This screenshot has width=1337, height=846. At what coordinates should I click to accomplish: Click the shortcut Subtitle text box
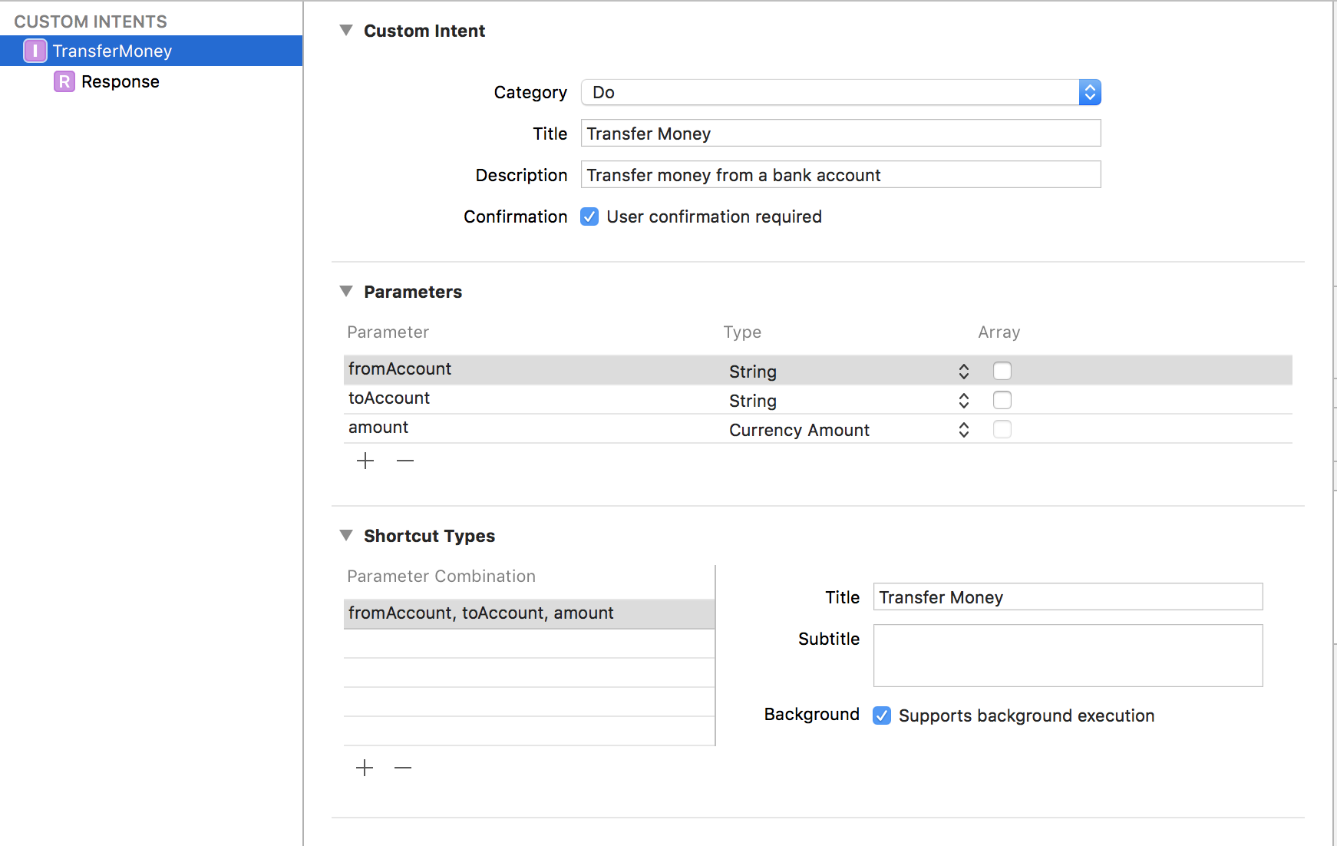click(1068, 655)
